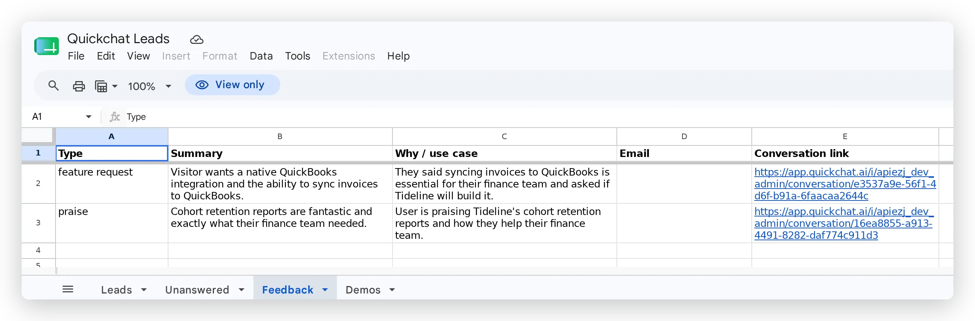Select row 2 header
The image size is (975, 321).
coord(38,183)
